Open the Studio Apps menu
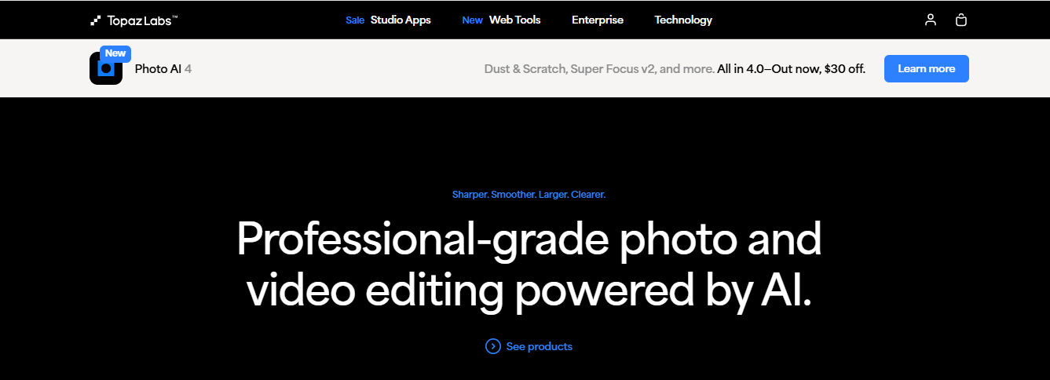 [401, 20]
